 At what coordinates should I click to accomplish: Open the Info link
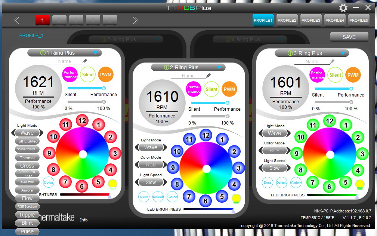tap(84, 220)
